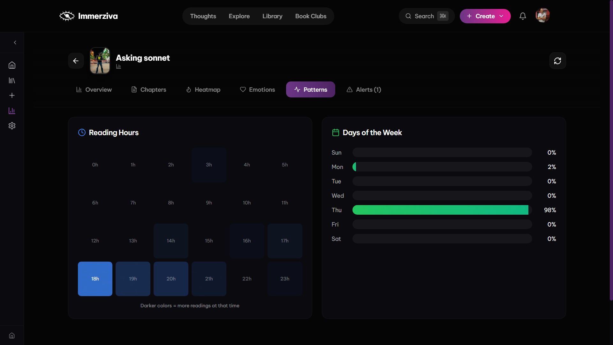Open Explore in top navigation
This screenshot has width=613, height=345.
239,16
